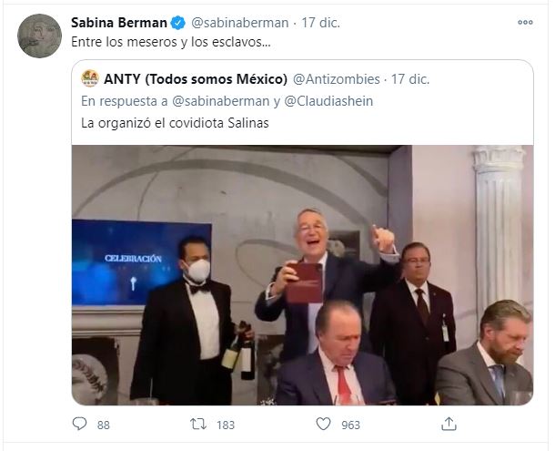555x451 pixels.
Task: Open the share upload icon
Action: point(449,424)
